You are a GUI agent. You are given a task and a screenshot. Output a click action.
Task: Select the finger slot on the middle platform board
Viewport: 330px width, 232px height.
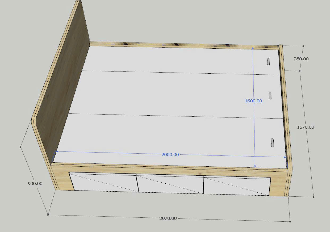(x=270, y=95)
